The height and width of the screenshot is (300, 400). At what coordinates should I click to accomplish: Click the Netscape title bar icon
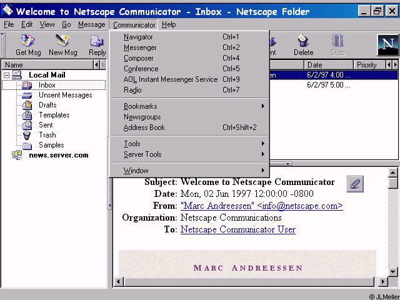[7, 10]
